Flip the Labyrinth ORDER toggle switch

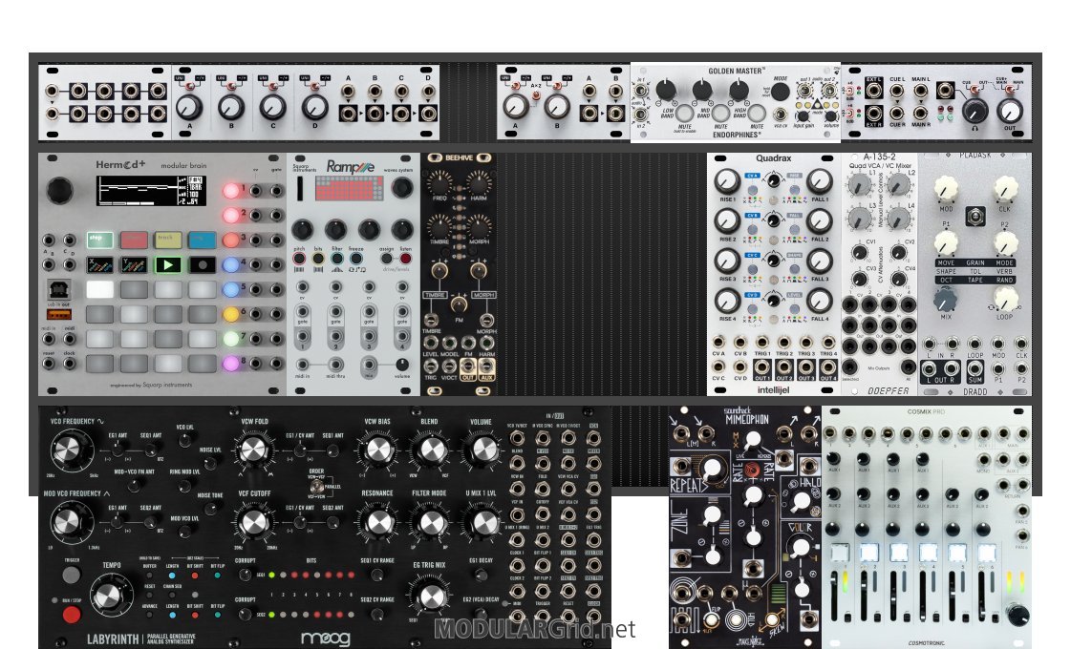pos(315,488)
